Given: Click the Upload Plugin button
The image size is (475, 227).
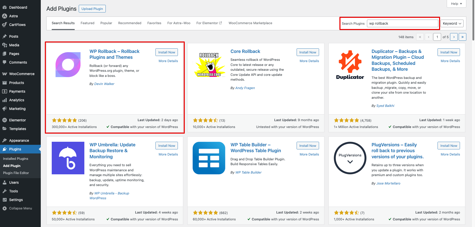Looking at the screenshot, I should tap(92, 9).
